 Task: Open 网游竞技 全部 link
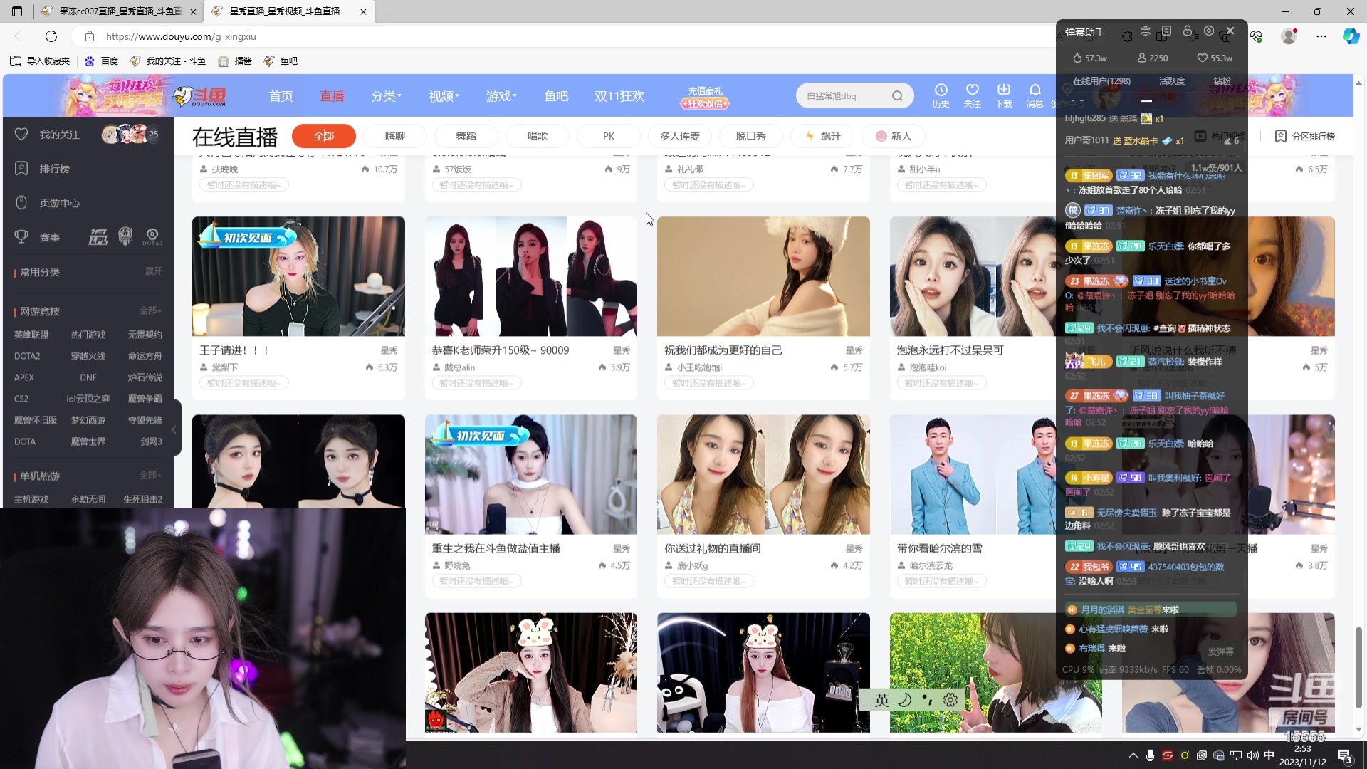click(150, 310)
